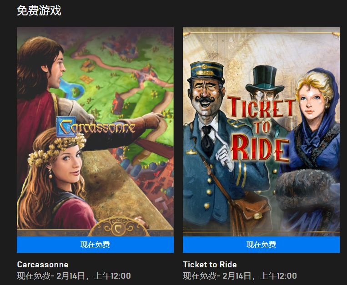Click the 现在免费 banner under Carcassonne
This screenshot has height=285, width=347.
click(x=95, y=245)
